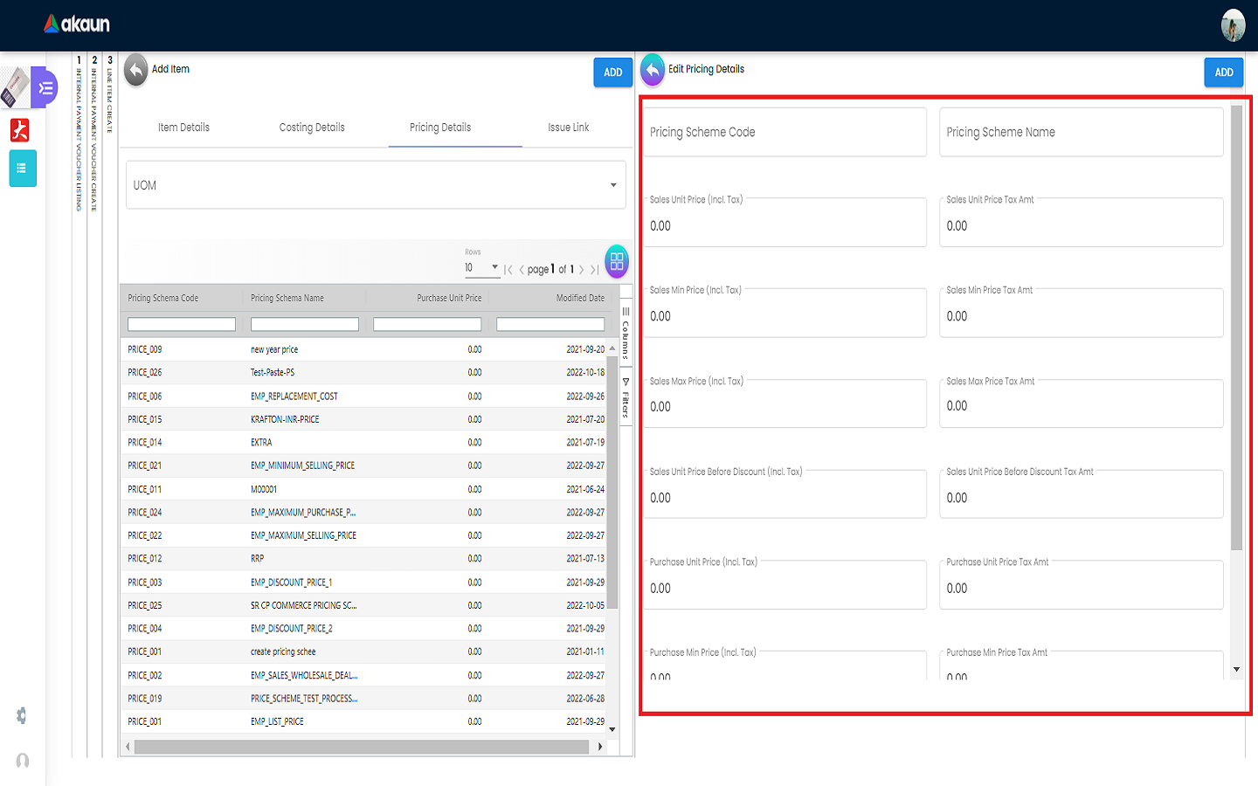Open the purple sidebar menu toggle
Screen dimensions: 1258x786
(45, 87)
